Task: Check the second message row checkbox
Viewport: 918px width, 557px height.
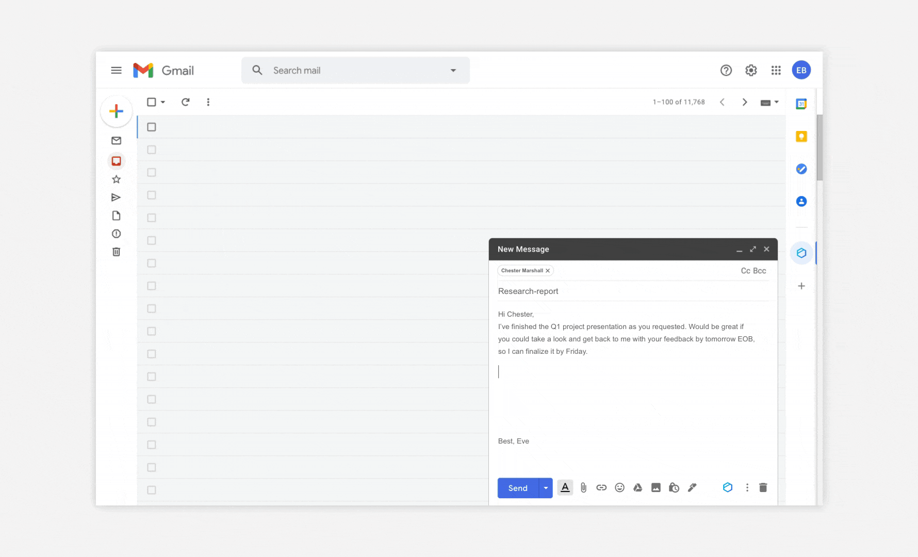Action: 151,150
